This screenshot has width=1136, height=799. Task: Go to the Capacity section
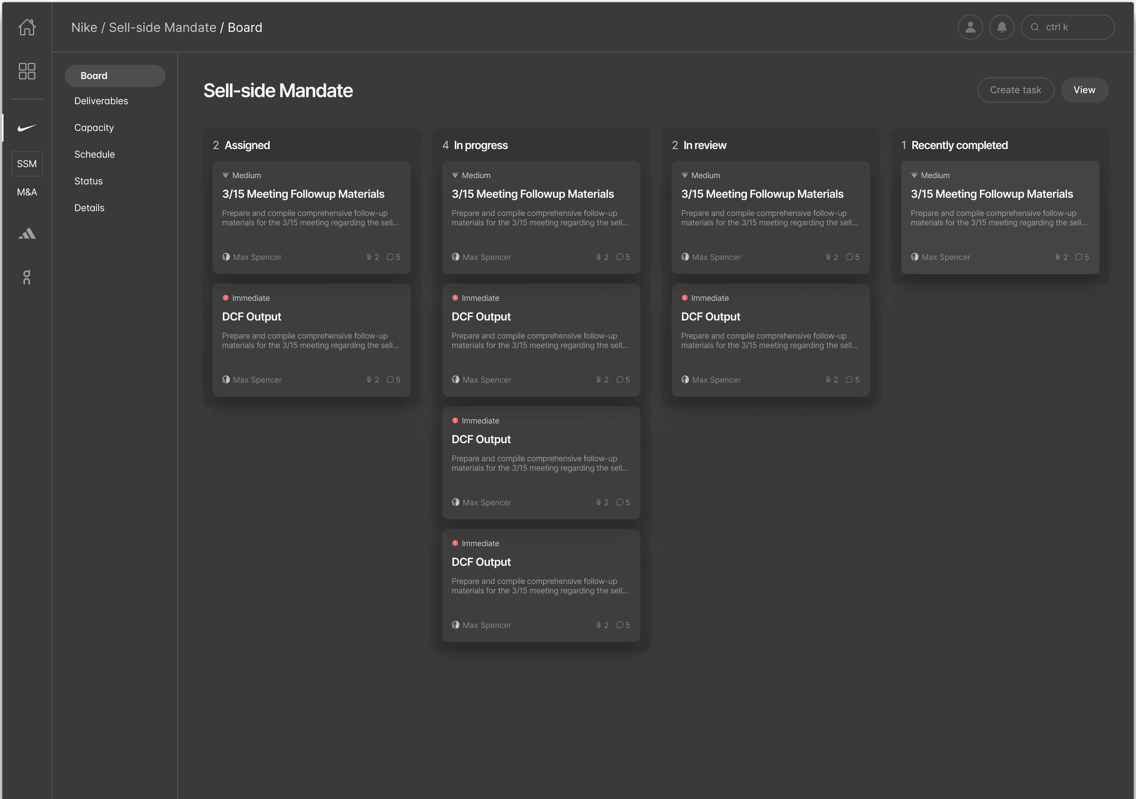click(94, 128)
